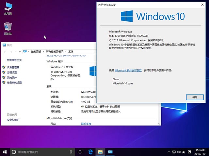Select text 4.00 GB RAM value
Viewport: 209px width, 156px height.
(x=86, y=102)
